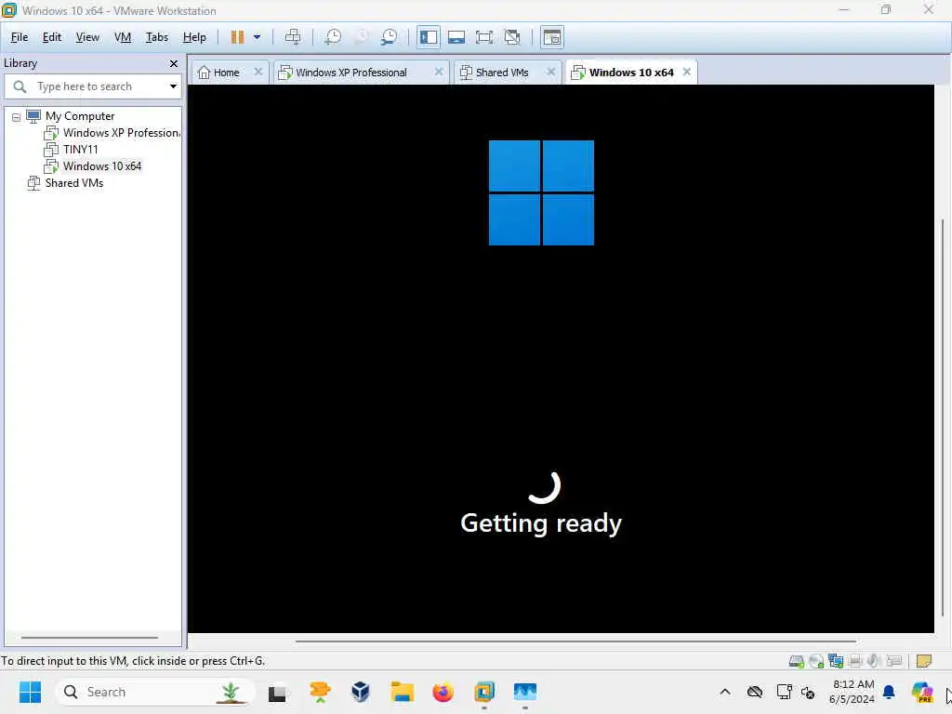
Task: Open the VM menu
Action: coord(123,37)
